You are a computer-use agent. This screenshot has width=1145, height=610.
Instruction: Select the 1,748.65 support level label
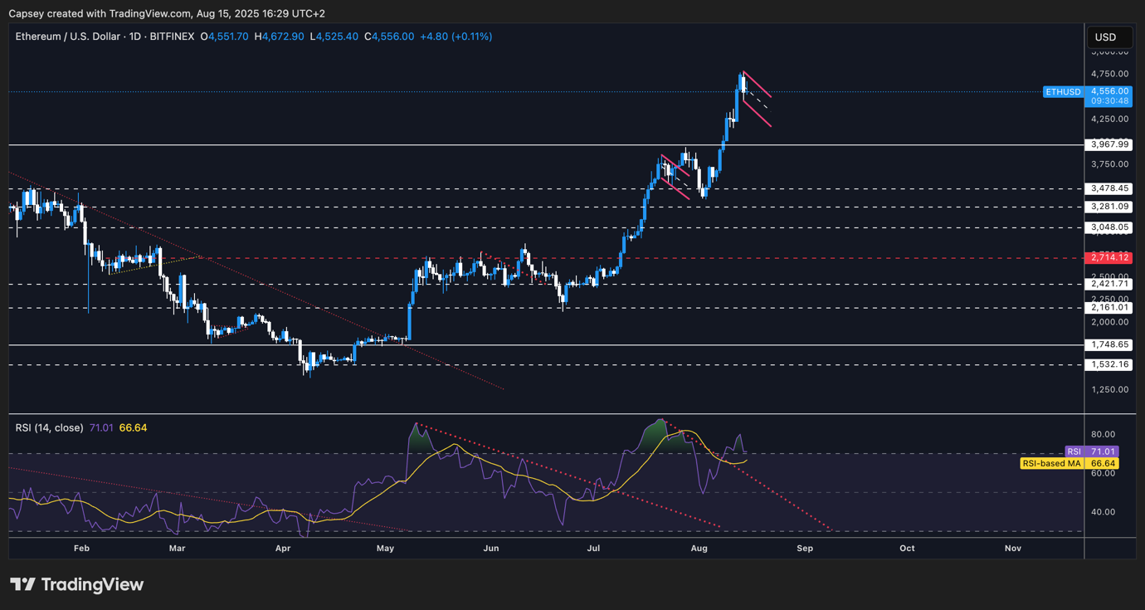tap(1109, 344)
